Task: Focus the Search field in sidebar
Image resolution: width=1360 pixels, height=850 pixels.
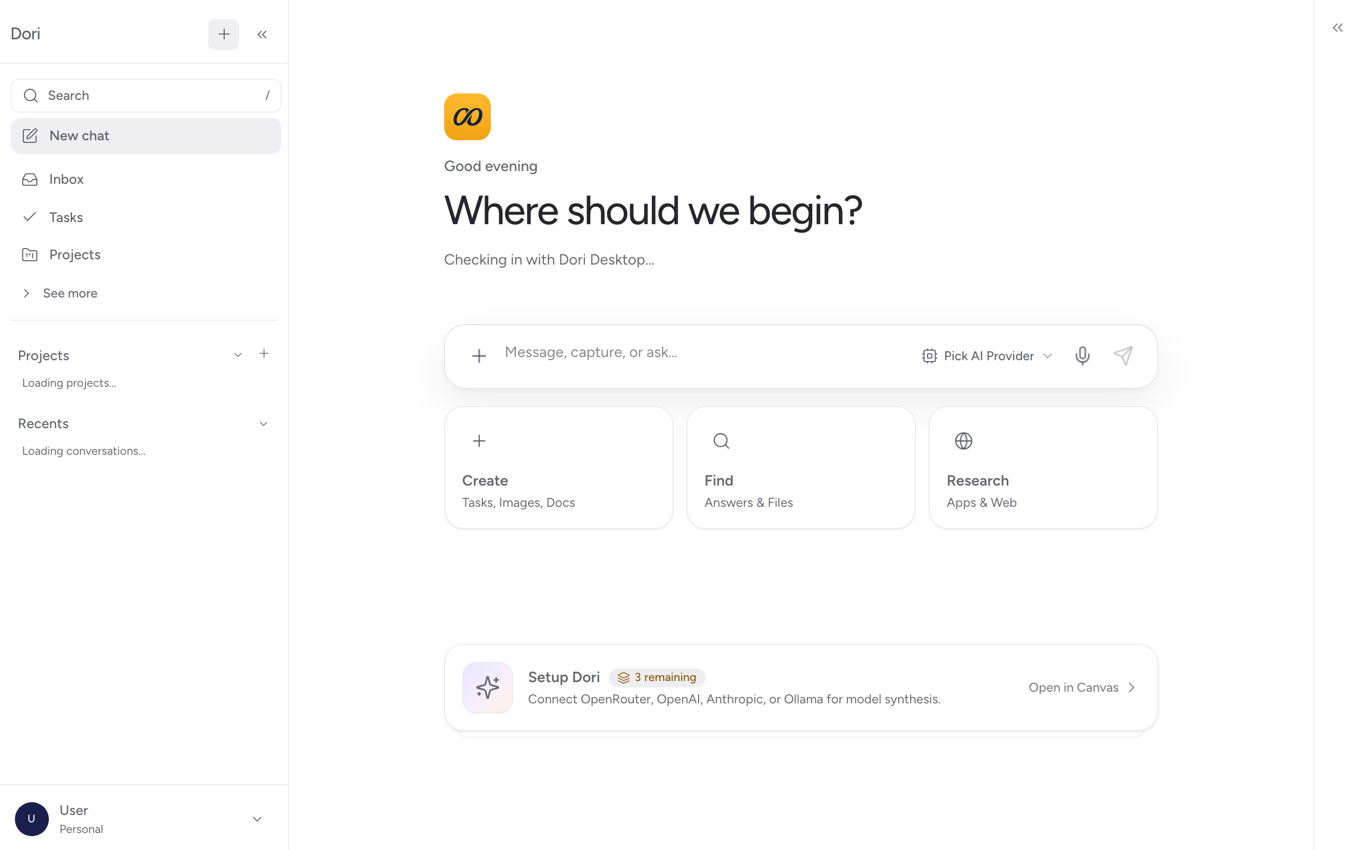Action: (146, 96)
